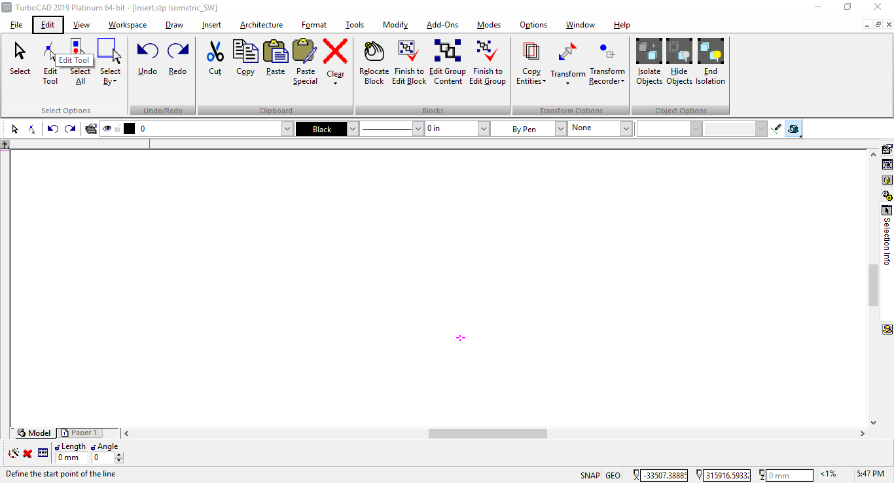Expand the Clear dropdown arrow

coord(335,83)
